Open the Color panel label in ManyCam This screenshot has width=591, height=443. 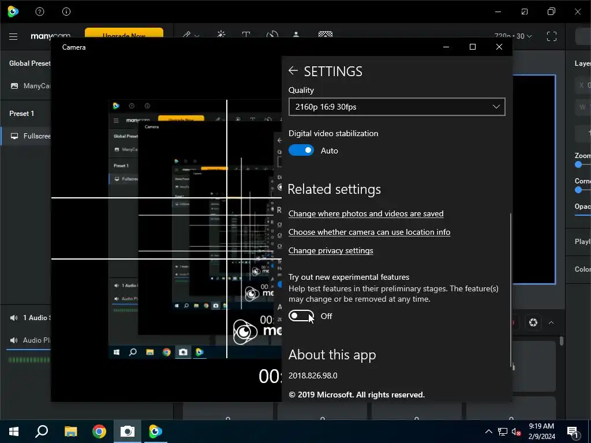[583, 269]
